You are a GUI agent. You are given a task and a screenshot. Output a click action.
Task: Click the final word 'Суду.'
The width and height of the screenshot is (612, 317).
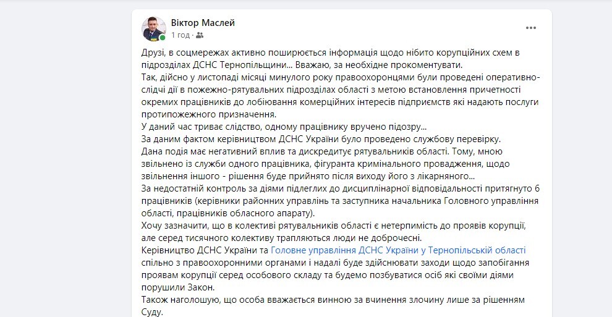pos(152,312)
